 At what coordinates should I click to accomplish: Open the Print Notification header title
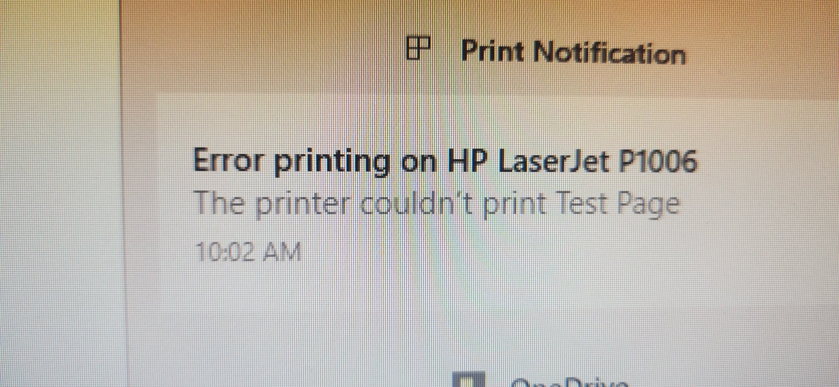click(x=573, y=52)
